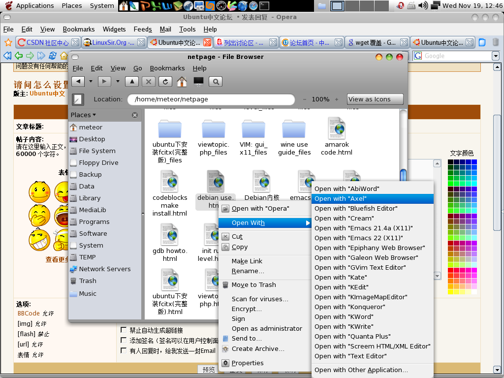Click the Opera page vertical scrollbar
This screenshot has width=504, height=378.
[x=497, y=173]
